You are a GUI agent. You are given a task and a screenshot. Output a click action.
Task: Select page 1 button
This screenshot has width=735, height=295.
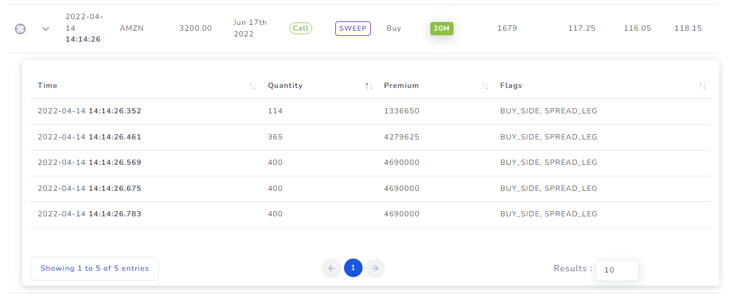pyautogui.click(x=353, y=268)
